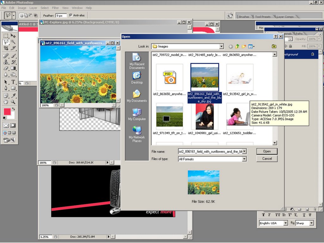Open the favorites folder icon in Open dialog
This screenshot has height=243, width=324.
(x=274, y=46)
